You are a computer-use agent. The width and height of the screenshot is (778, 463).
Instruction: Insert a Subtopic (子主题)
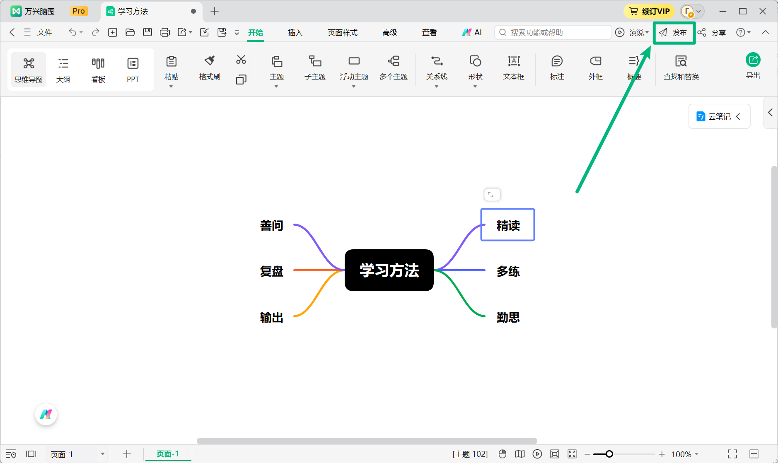coord(315,68)
